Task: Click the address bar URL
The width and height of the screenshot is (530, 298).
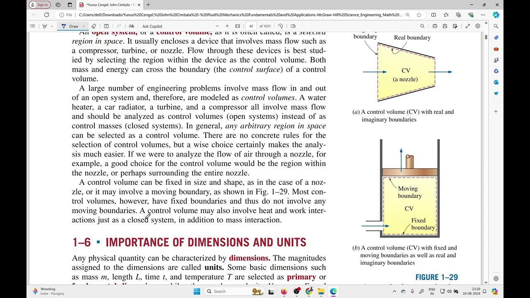Action: 240,15
